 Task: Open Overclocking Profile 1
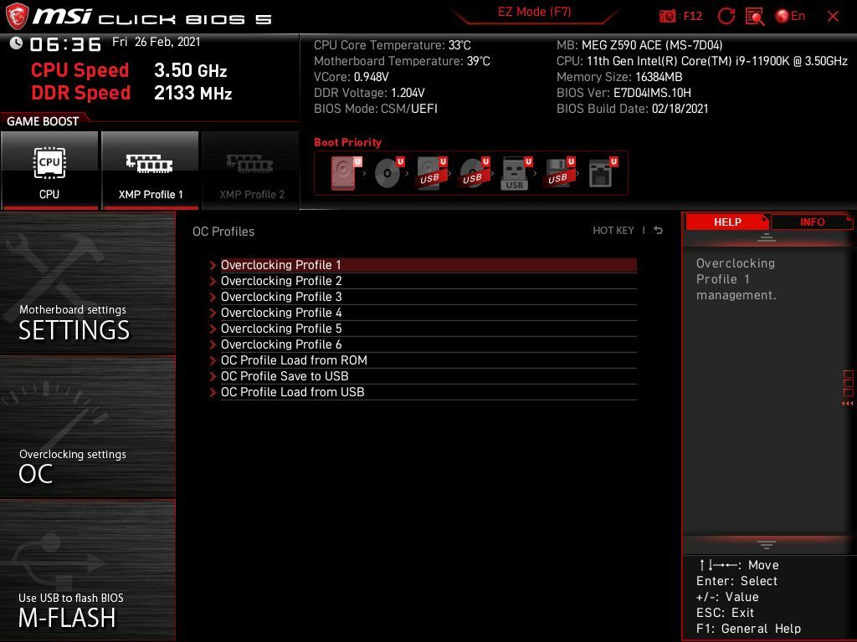click(x=428, y=265)
